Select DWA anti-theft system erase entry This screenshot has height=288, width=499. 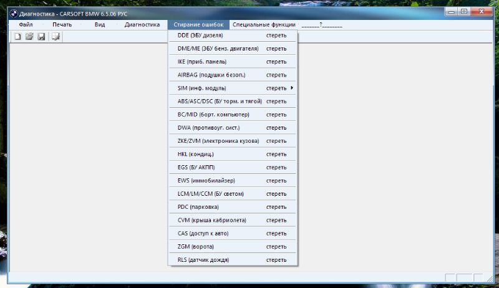coord(233,128)
